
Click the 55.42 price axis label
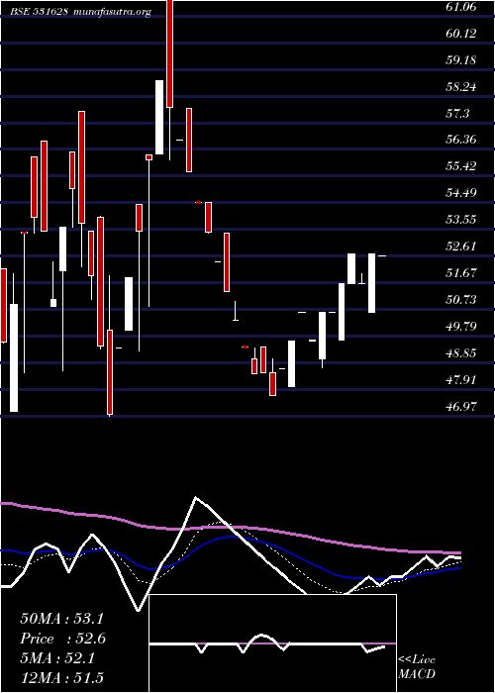[x=461, y=166]
